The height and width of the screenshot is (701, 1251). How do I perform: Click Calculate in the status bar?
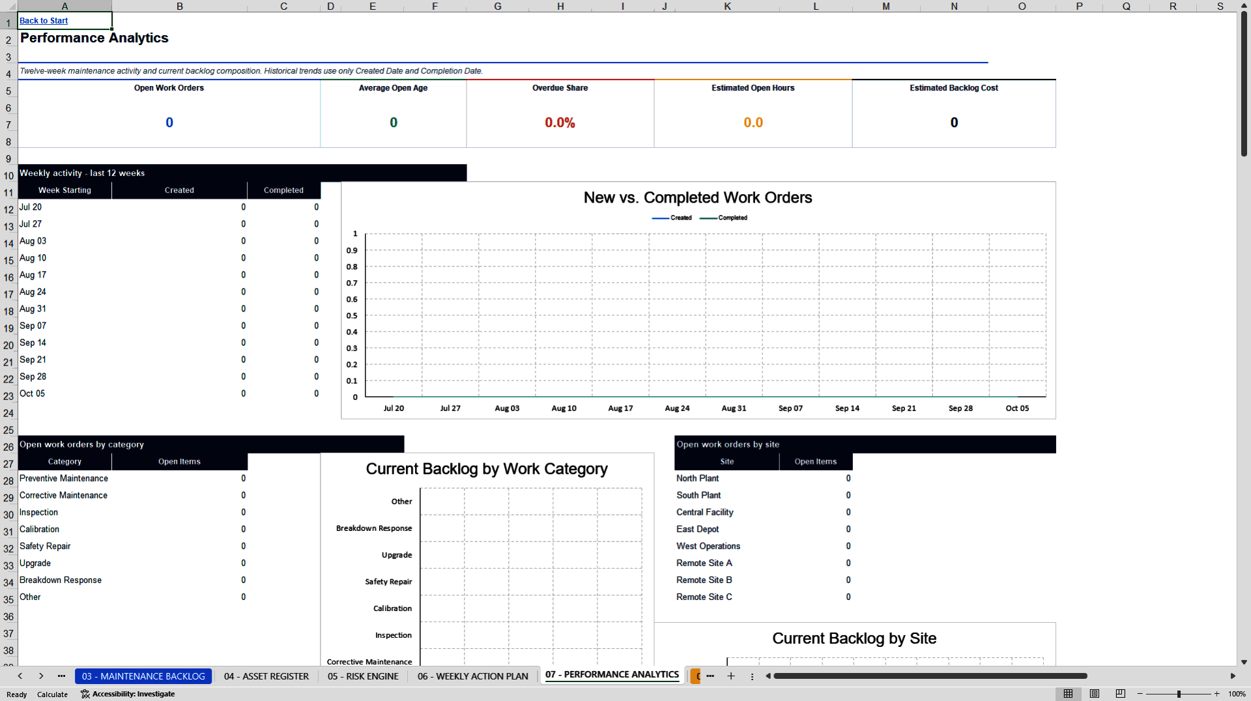click(x=52, y=694)
